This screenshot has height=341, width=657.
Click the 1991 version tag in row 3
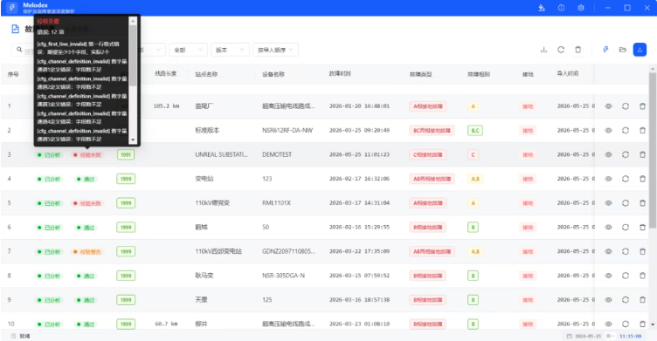126,155
